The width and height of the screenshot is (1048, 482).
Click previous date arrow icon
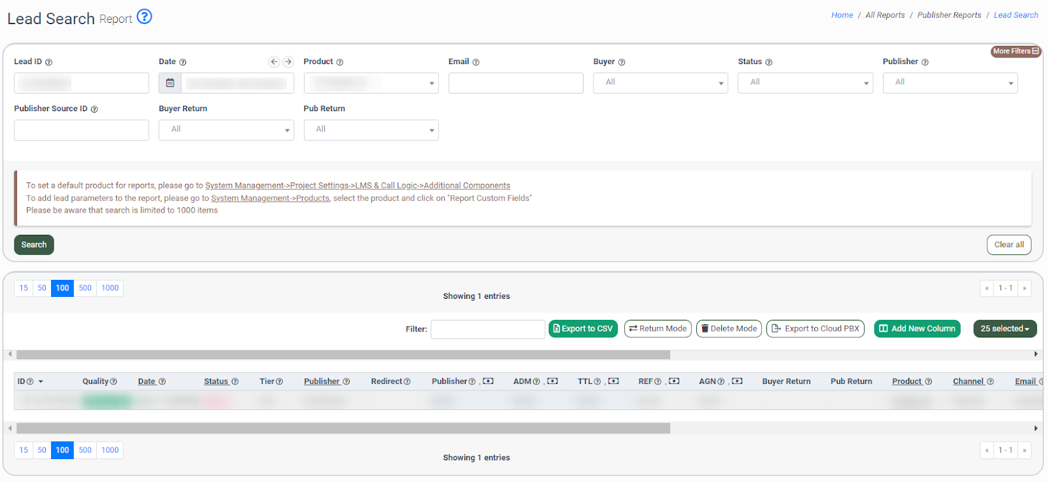[274, 62]
